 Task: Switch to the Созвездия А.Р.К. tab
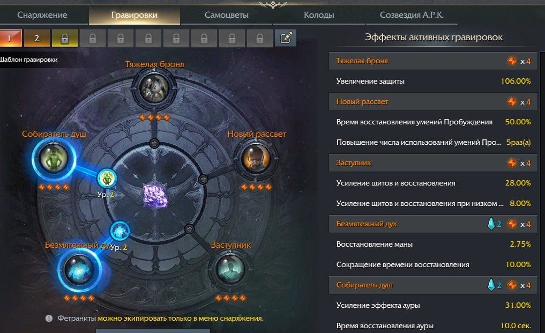coord(412,15)
